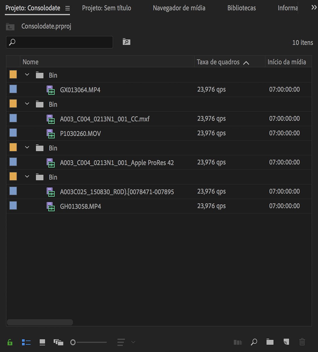
Task: Click the Nome column header
Action: click(x=30, y=62)
